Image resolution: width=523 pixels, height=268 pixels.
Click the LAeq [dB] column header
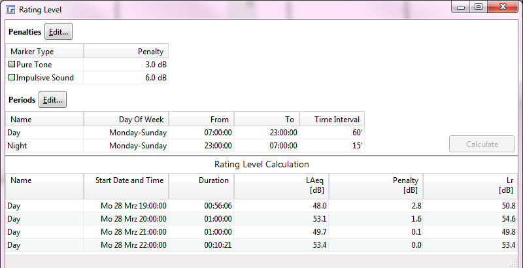[282, 185]
